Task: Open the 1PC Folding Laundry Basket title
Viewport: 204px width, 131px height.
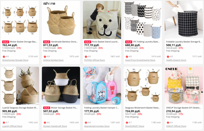Action: pos(146,42)
